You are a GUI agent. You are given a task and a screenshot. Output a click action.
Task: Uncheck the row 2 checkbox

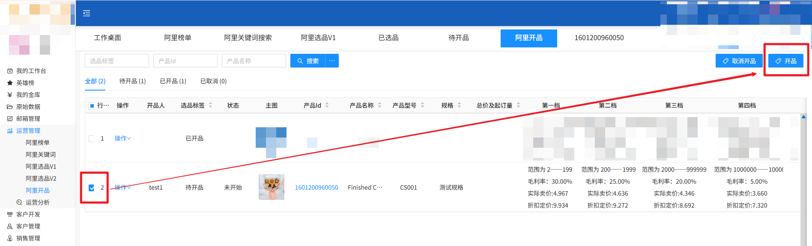[x=92, y=187]
